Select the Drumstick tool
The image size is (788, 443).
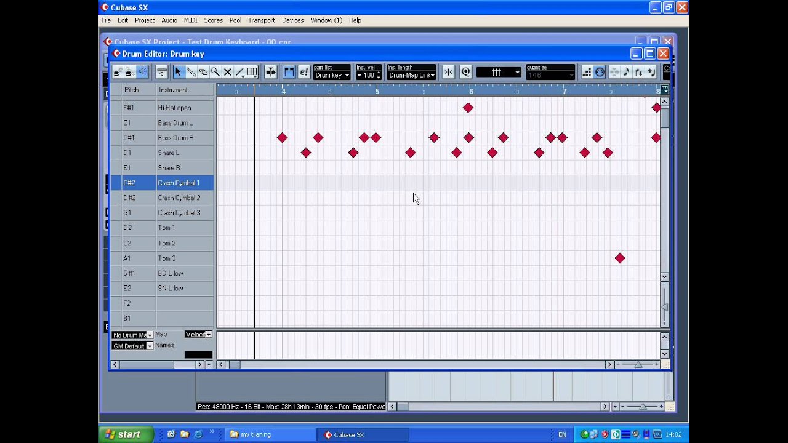[x=191, y=73]
